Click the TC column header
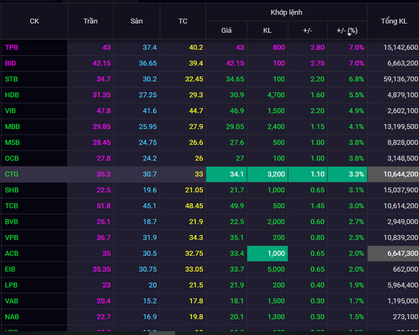The width and height of the screenshot is (419, 335). (x=183, y=21)
